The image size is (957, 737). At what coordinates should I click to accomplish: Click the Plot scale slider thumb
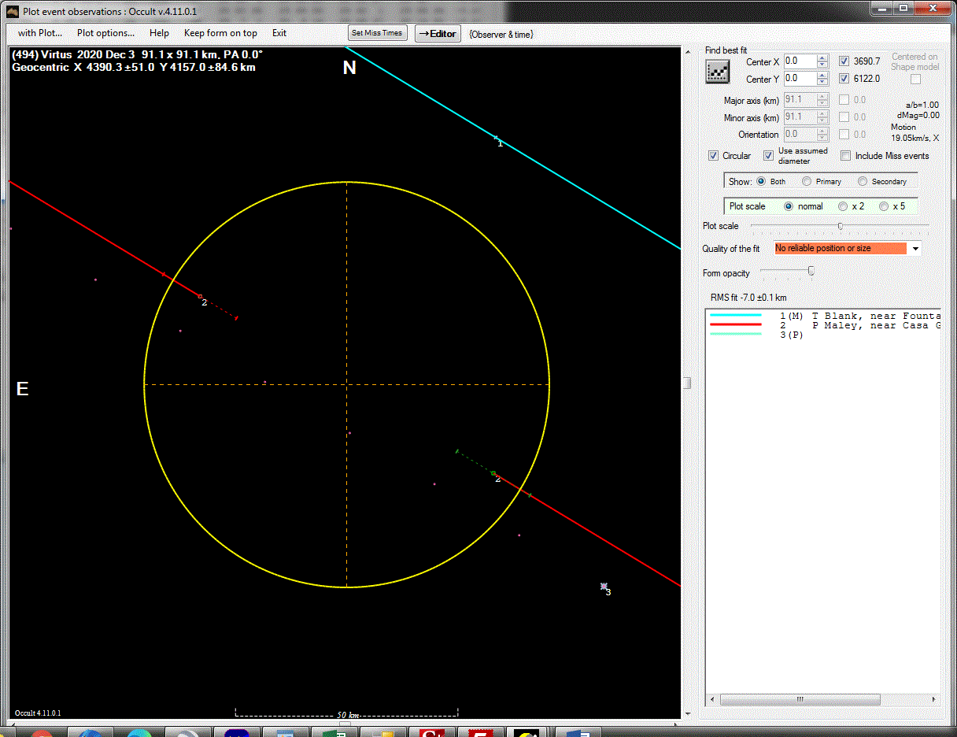click(841, 226)
